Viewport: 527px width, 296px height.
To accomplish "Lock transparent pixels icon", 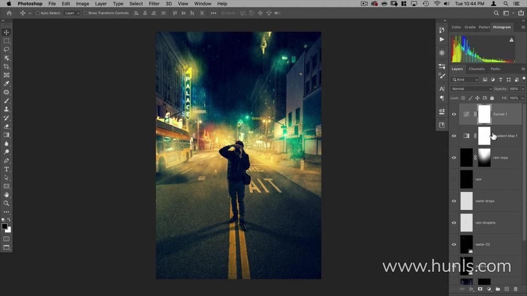I will (463, 98).
